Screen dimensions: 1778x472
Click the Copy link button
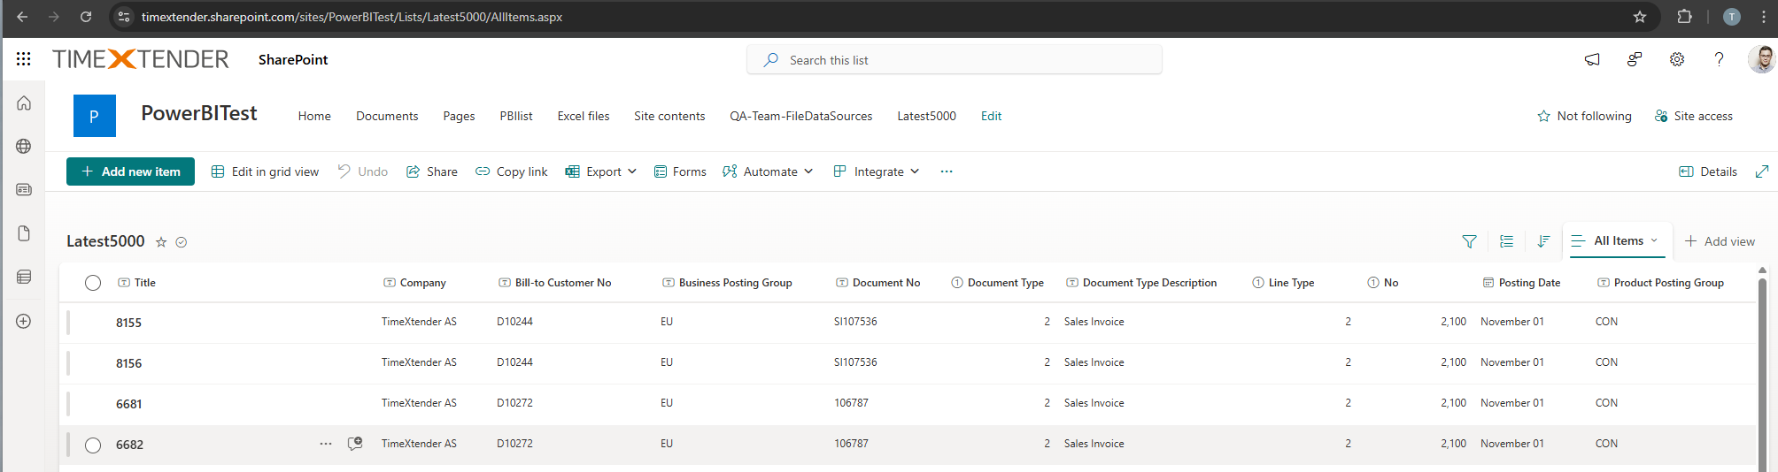click(x=512, y=171)
